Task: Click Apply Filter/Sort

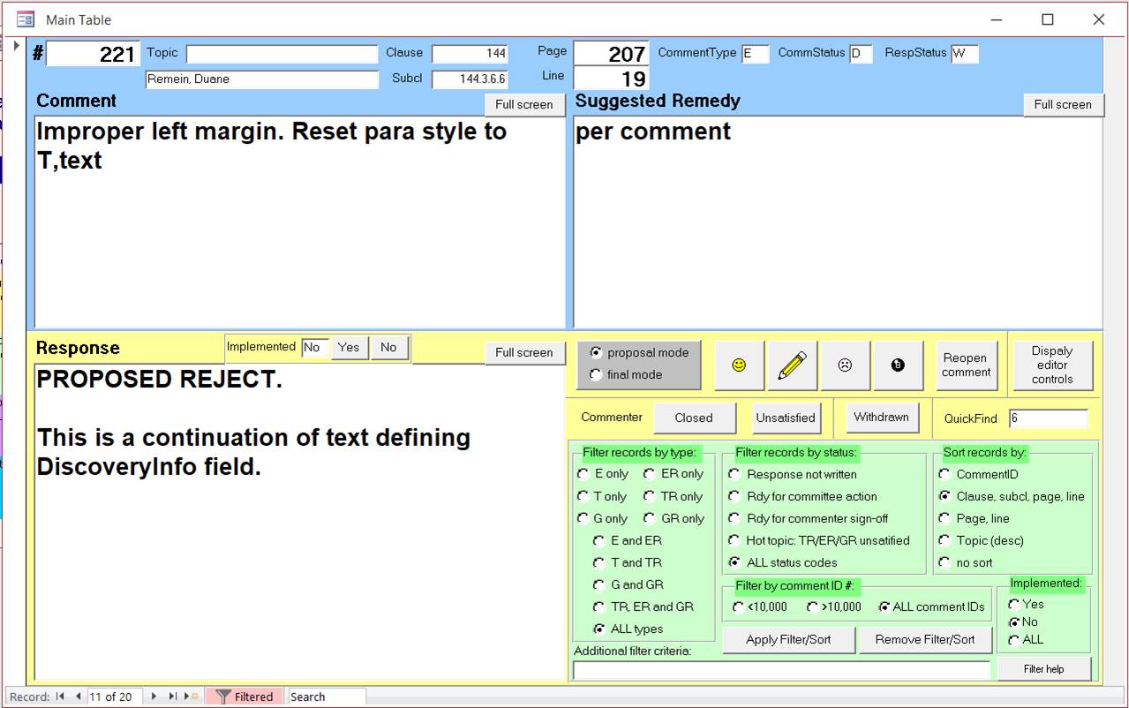Action: coord(788,640)
